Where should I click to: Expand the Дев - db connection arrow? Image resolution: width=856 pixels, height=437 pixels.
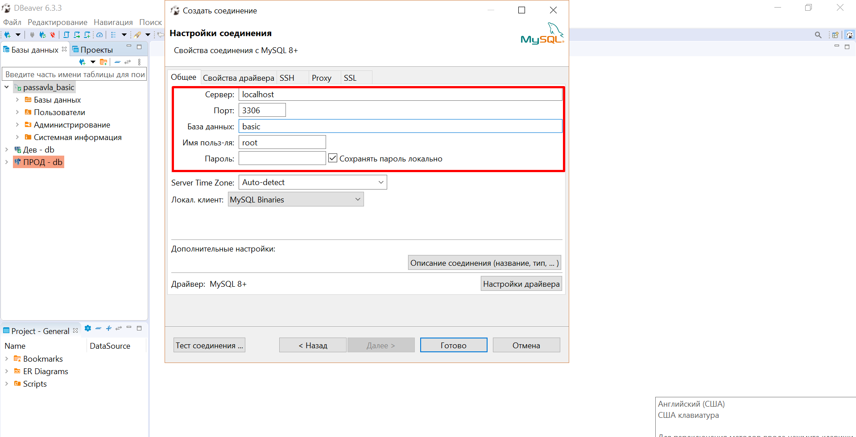coord(7,149)
